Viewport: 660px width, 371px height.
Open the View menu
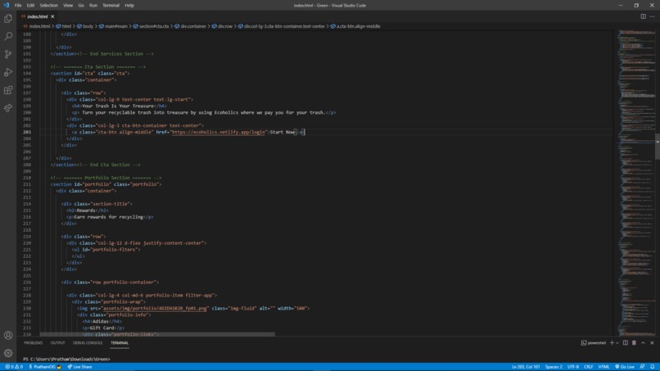pos(68,6)
